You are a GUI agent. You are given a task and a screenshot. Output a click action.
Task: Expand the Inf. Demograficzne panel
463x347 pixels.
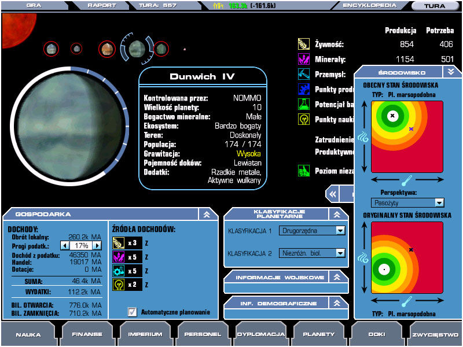coord(337,303)
